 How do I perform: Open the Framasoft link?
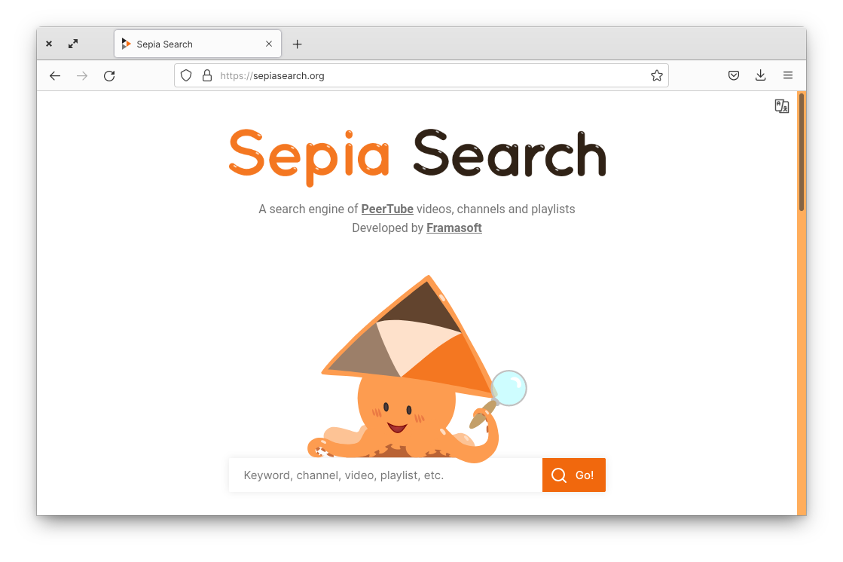point(454,228)
